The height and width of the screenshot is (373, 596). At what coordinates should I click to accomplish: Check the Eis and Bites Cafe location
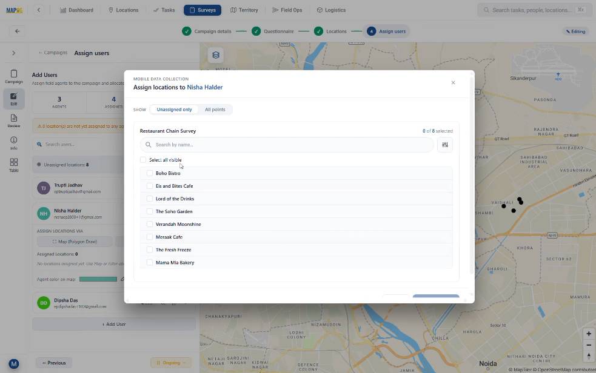(x=149, y=186)
